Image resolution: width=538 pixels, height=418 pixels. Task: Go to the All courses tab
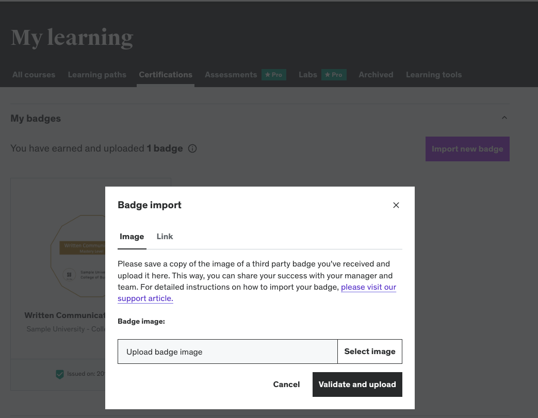pyautogui.click(x=34, y=75)
